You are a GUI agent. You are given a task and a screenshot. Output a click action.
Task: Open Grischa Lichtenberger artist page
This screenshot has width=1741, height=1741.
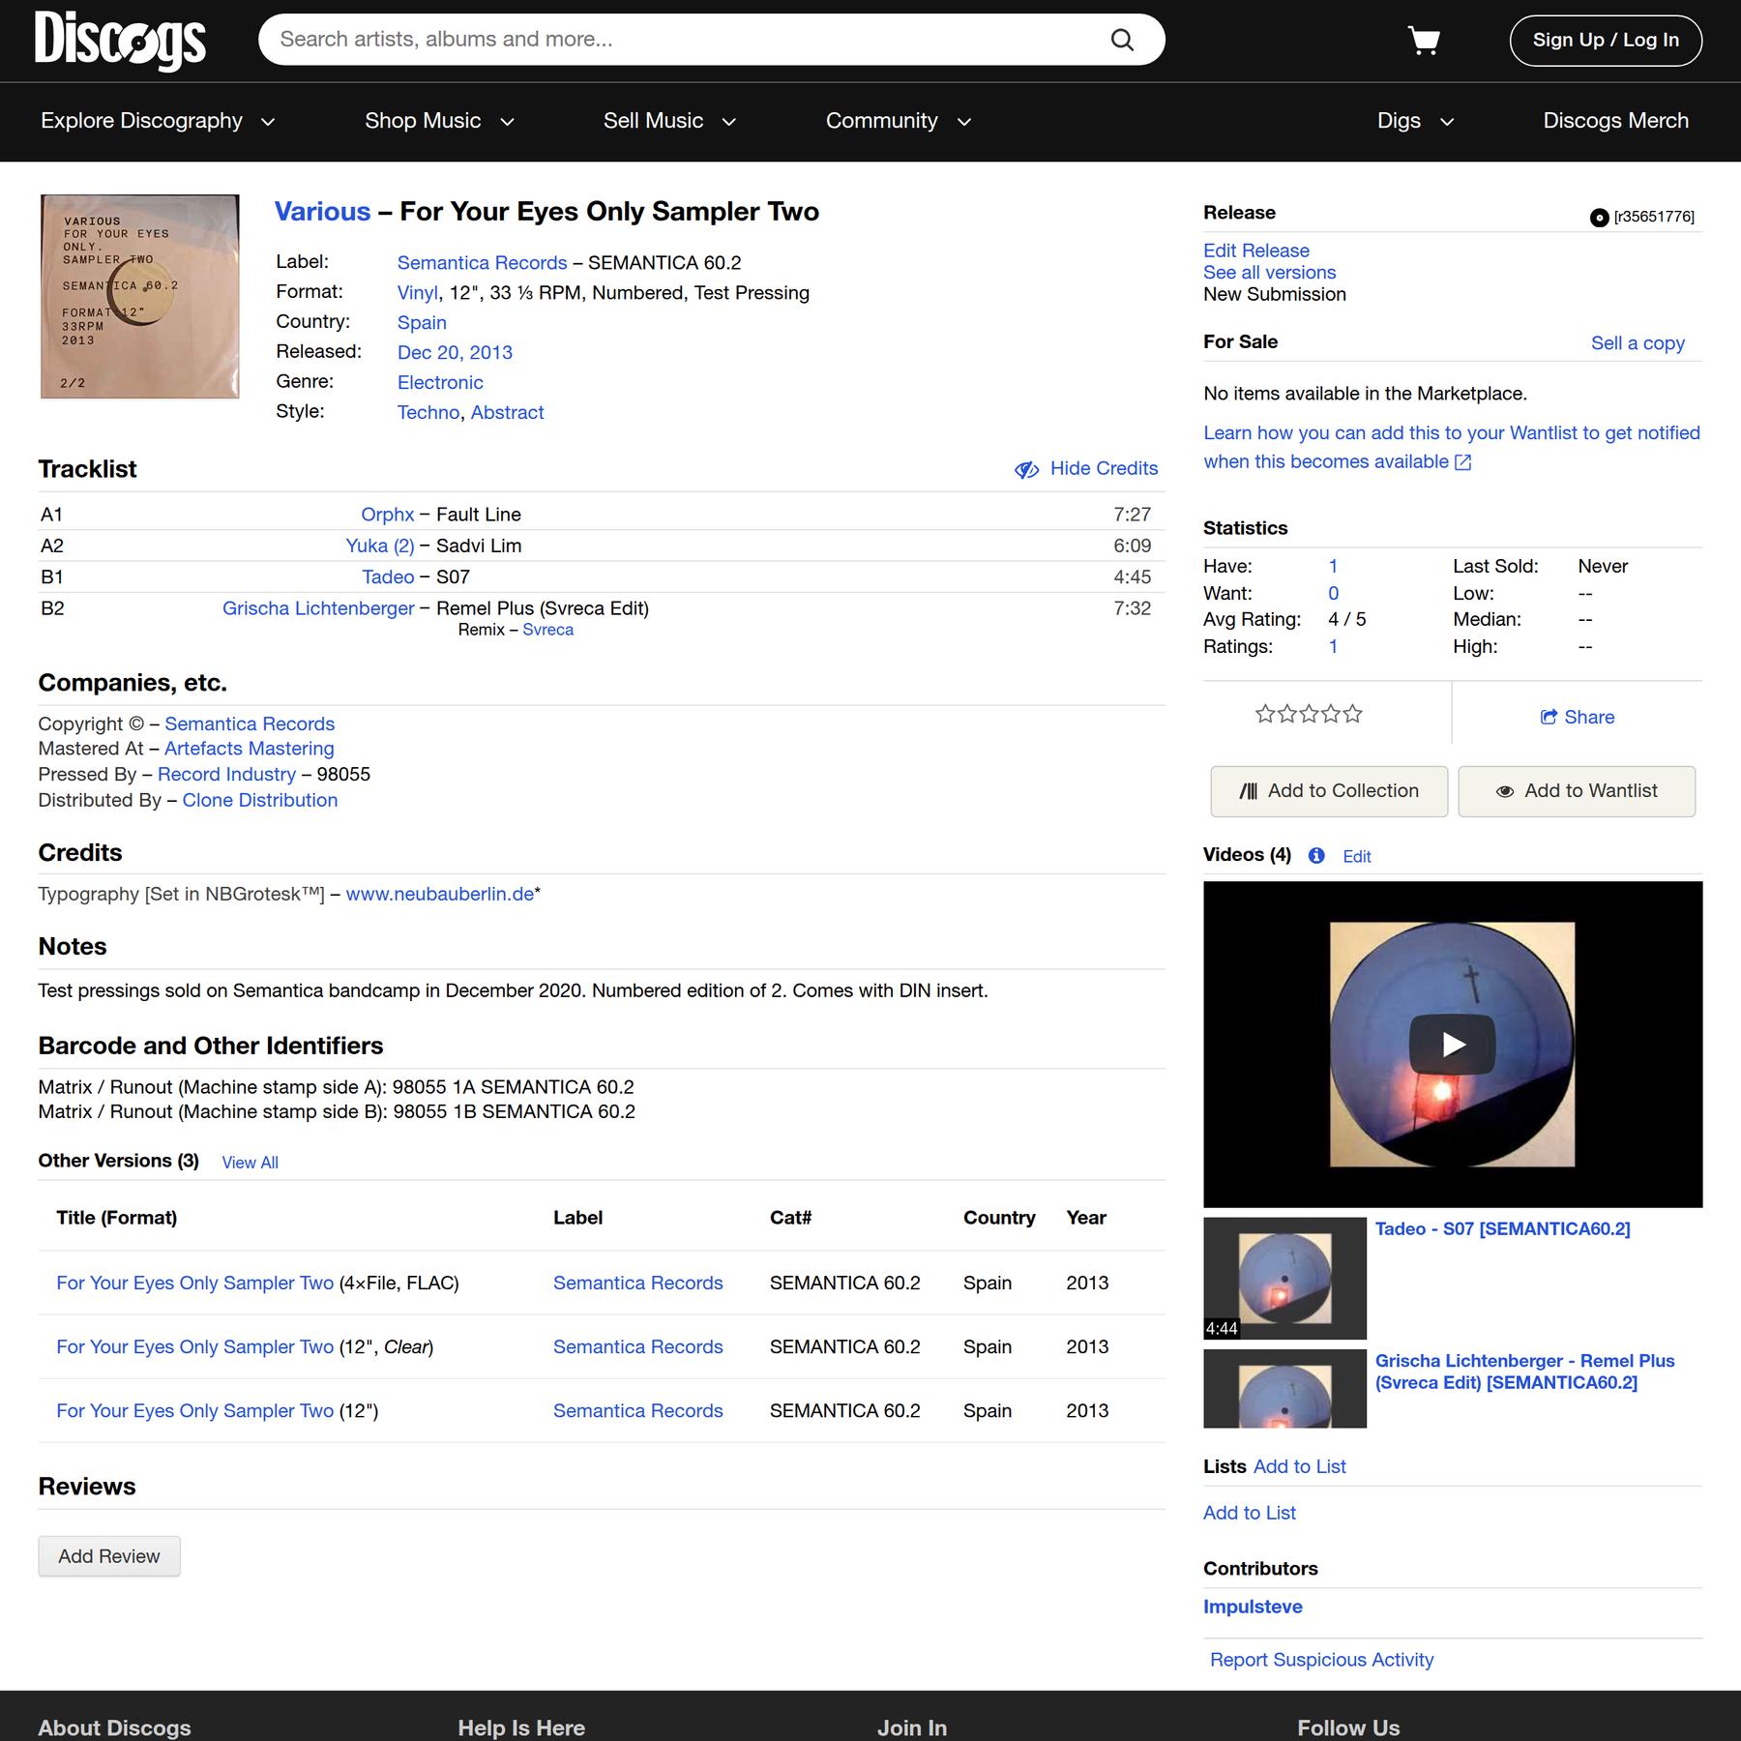(318, 608)
